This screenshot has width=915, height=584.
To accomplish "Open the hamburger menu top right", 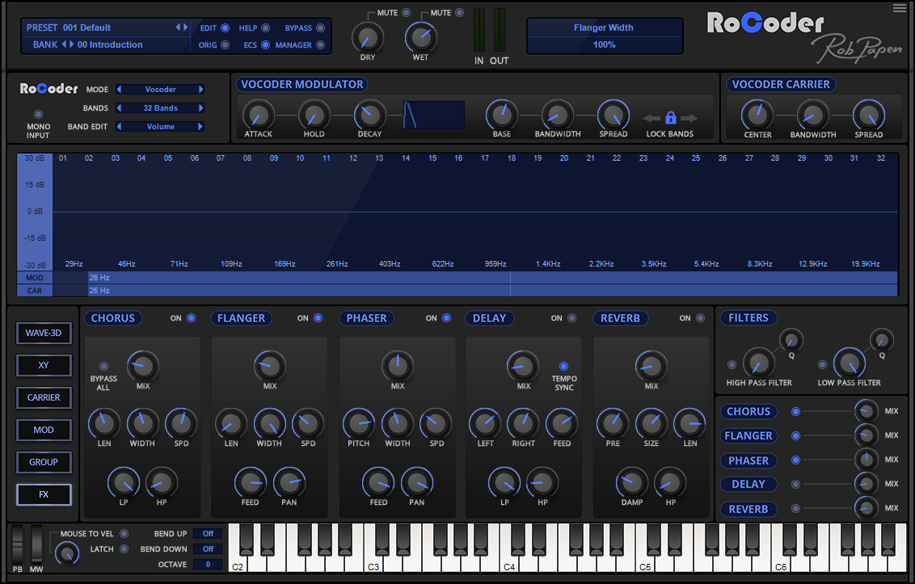I will pos(898,8).
